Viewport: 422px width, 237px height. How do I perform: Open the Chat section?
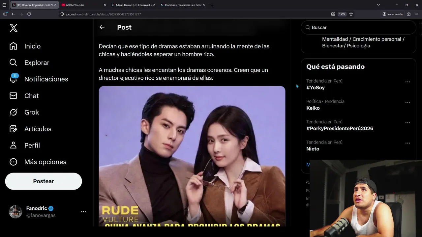click(x=24, y=96)
